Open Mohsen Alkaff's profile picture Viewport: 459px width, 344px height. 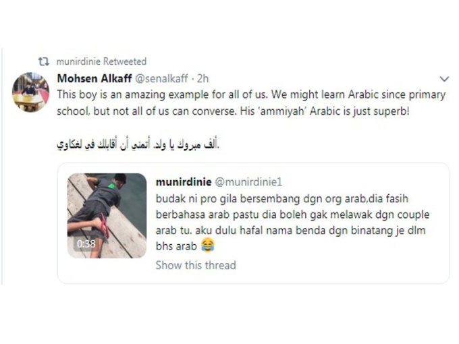tap(31, 92)
